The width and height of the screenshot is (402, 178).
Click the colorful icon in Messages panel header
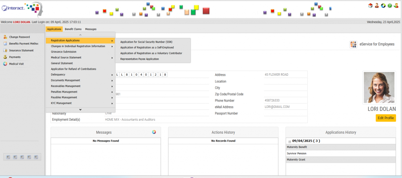click(154, 132)
